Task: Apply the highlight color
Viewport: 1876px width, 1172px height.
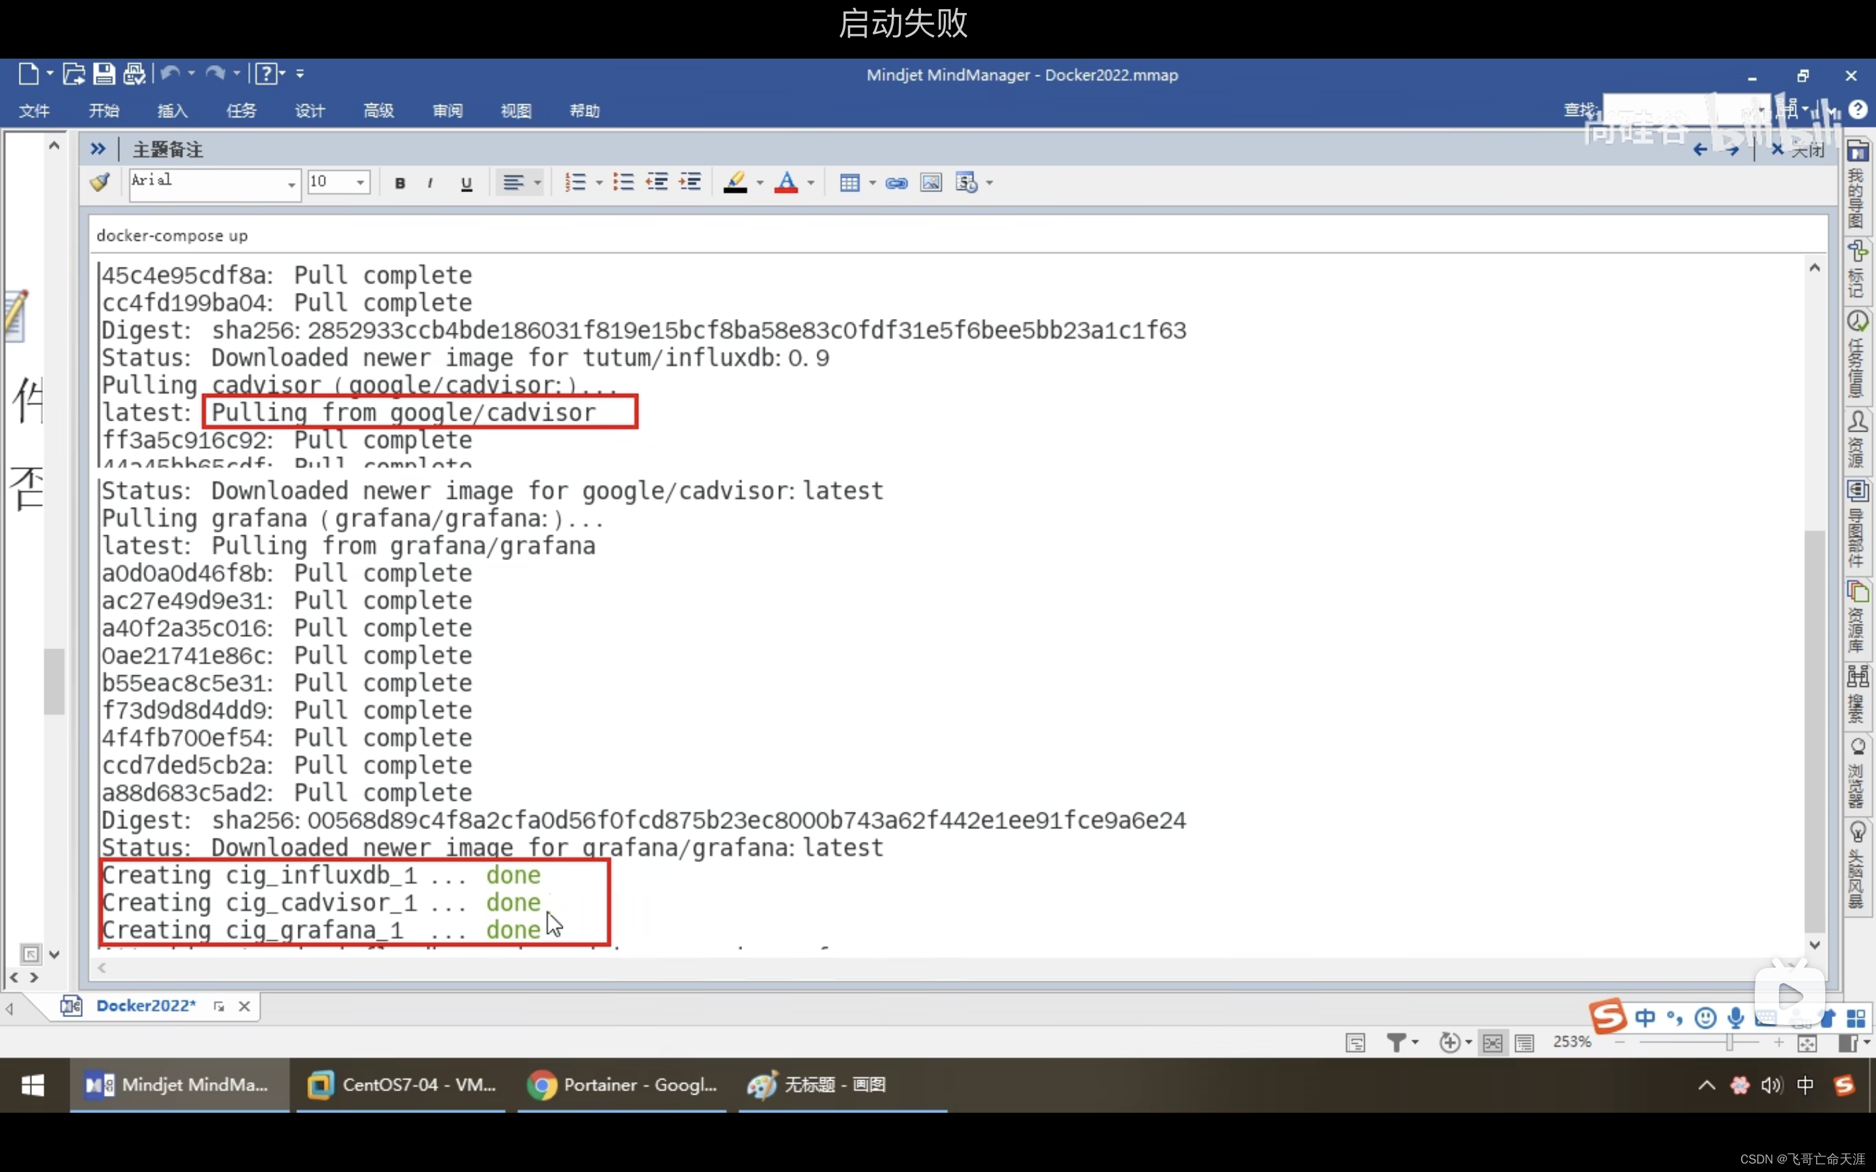Action: coord(735,183)
